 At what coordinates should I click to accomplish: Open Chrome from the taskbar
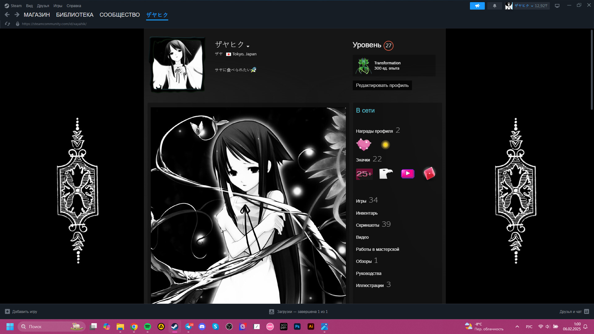pos(134,327)
